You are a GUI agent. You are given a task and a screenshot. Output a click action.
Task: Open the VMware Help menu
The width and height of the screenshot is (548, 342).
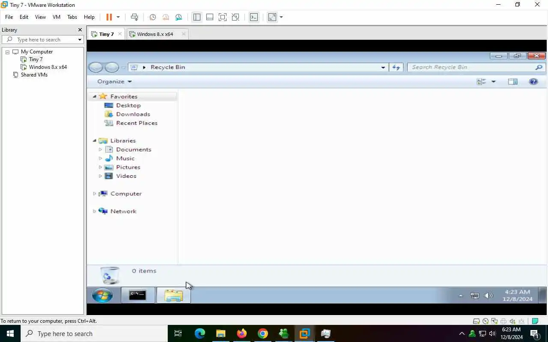(89, 17)
